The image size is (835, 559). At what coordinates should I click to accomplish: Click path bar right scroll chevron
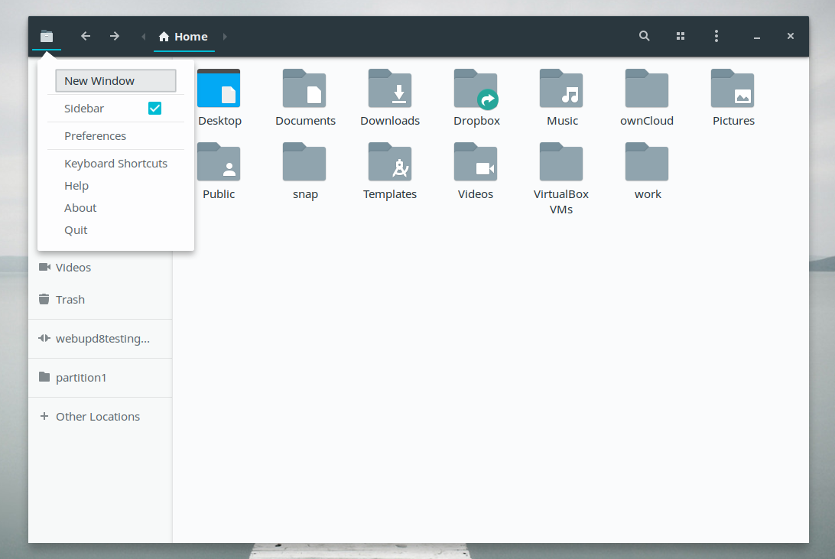click(225, 36)
